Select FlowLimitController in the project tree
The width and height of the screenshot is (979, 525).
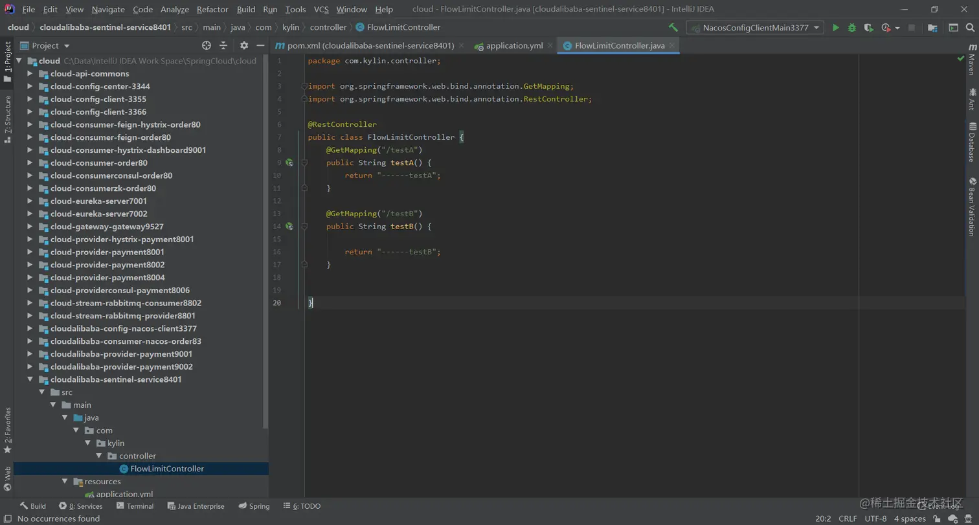click(166, 469)
